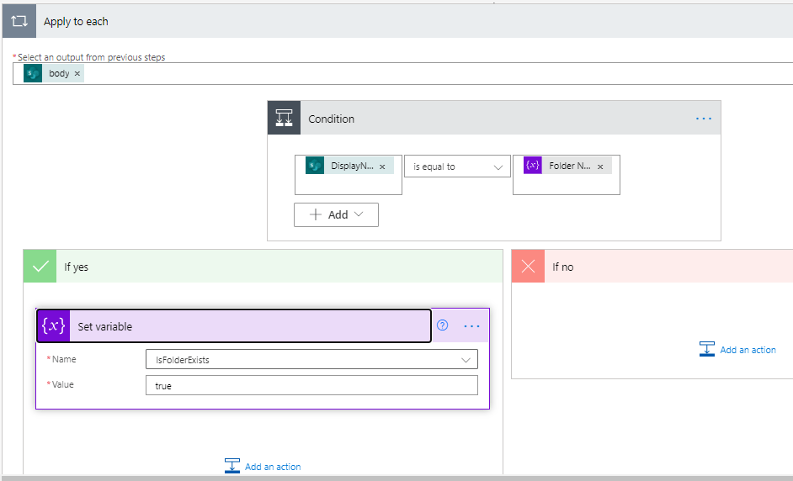Add an action in If yes branch
The width and height of the screenshot is (793, 481).
(x=263, y=467)
